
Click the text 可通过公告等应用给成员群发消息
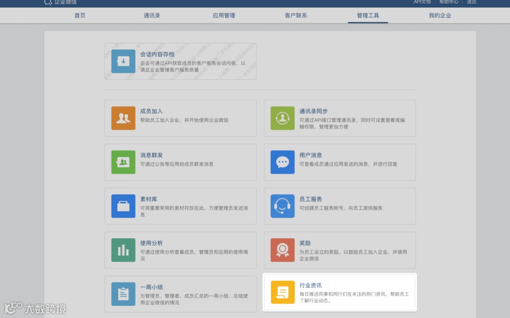177,164
